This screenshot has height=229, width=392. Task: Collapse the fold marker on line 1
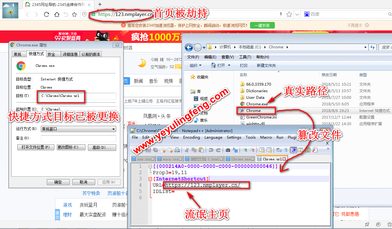150,166
